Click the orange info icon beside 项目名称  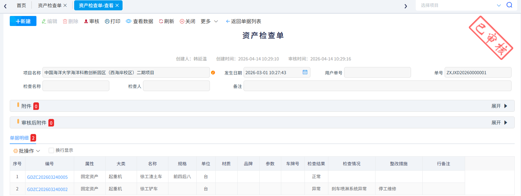click(x=213, y=73)
